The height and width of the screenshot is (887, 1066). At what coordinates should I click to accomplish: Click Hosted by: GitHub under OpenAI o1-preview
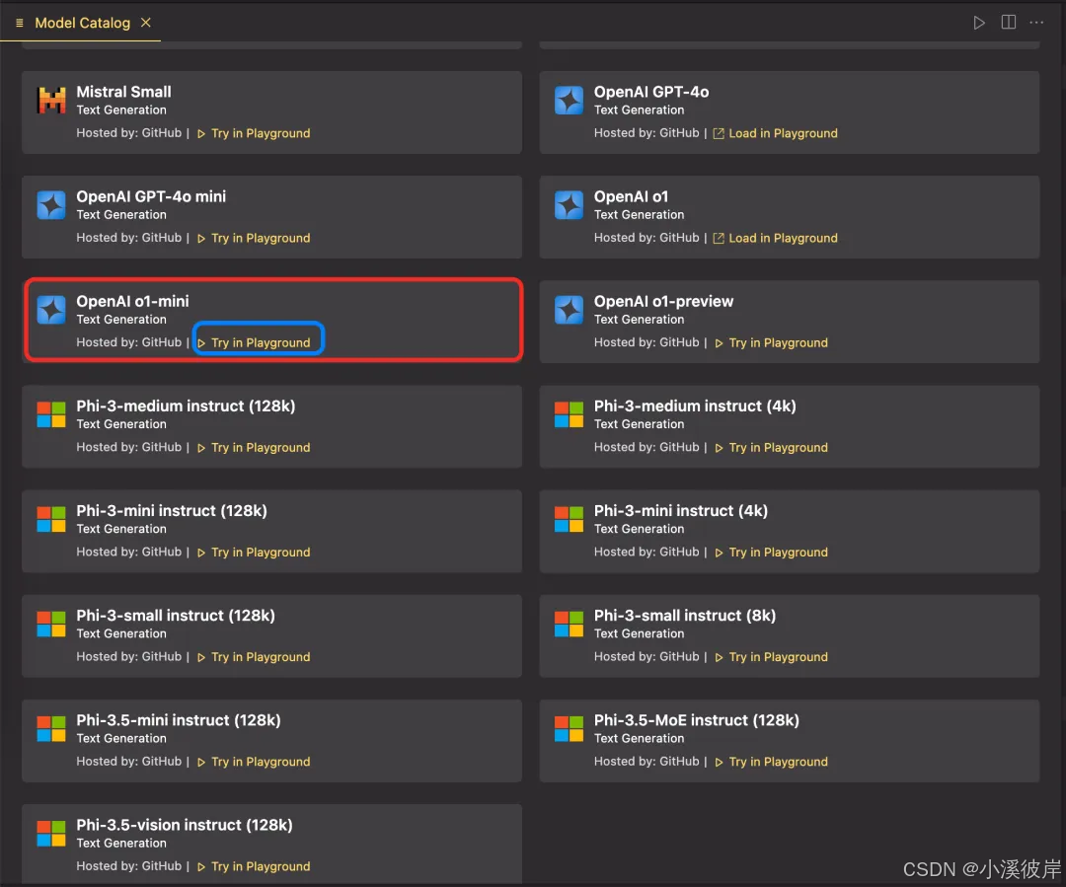647,342
